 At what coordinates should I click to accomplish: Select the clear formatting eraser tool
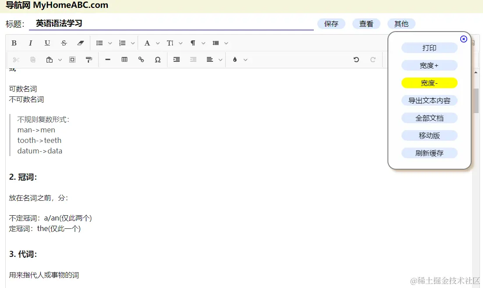click(81, 43)
